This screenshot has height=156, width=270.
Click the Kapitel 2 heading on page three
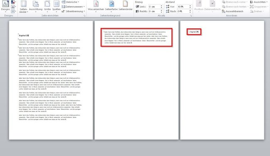194,32
